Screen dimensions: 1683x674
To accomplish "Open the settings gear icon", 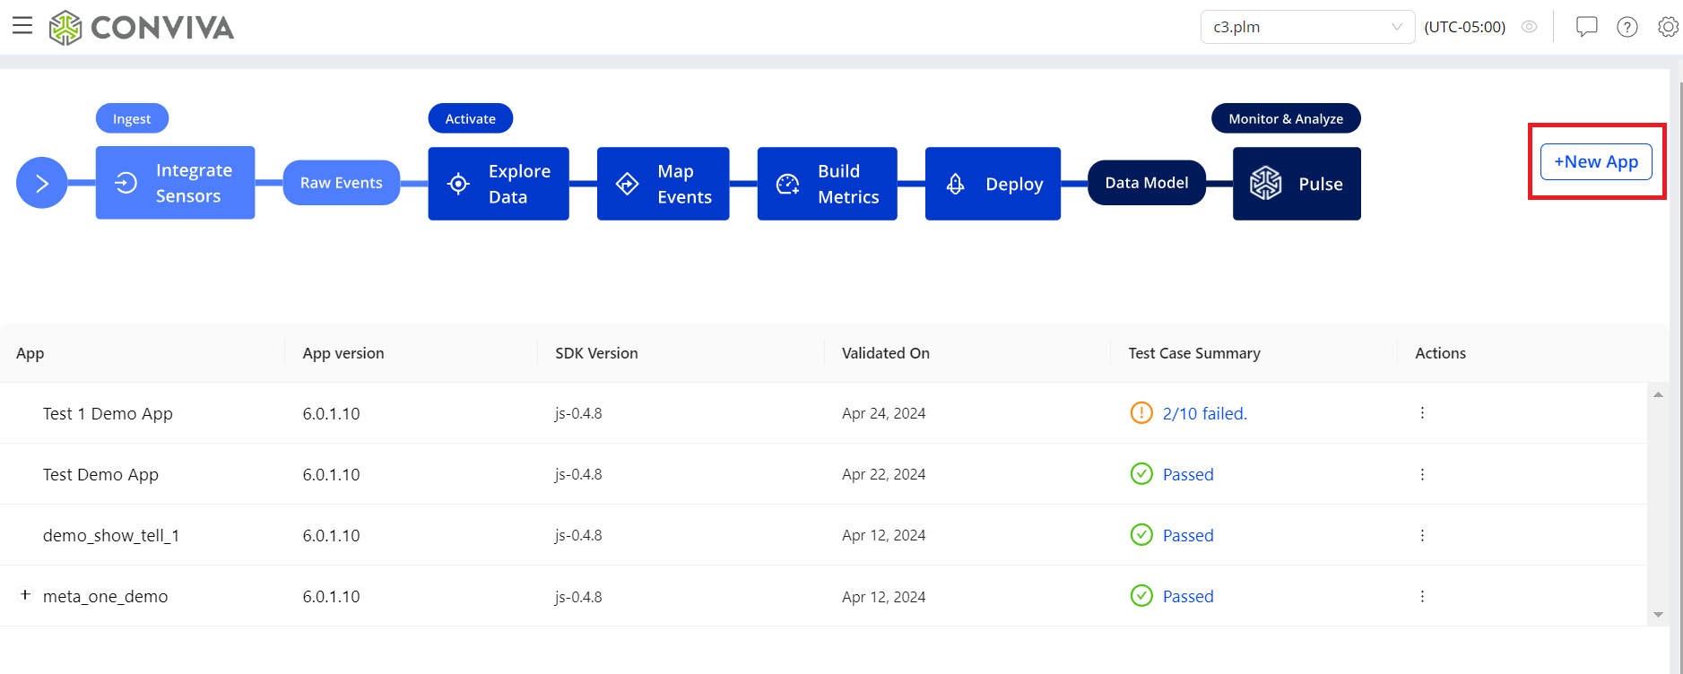I will pyautogui.click(x=1668, y=27).
